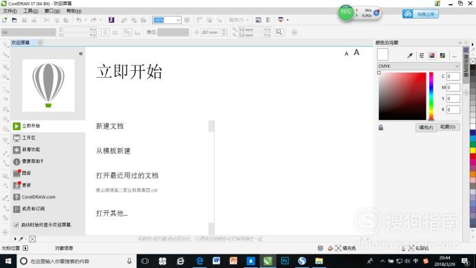476x268 pixels.
Task: Toggle the guidelines display button
Action: pyautogui.click(x=219, y=20)
